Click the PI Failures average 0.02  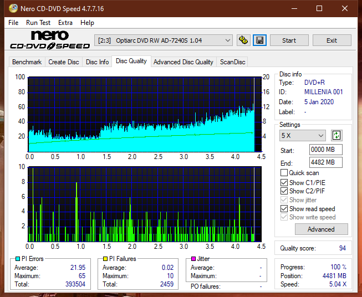click(167, 268)
